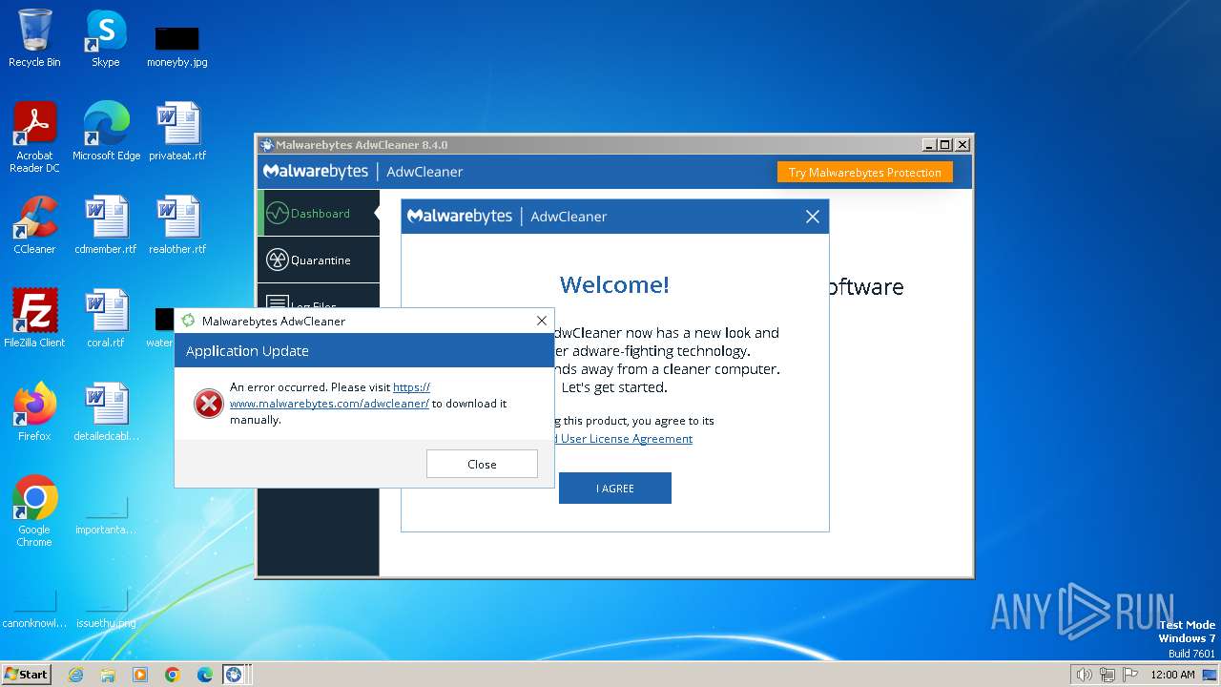Viewport: 1221px width, 687px height.
Task: Open the Dashboard sidebar tab
Action: (x=319, y=213)
